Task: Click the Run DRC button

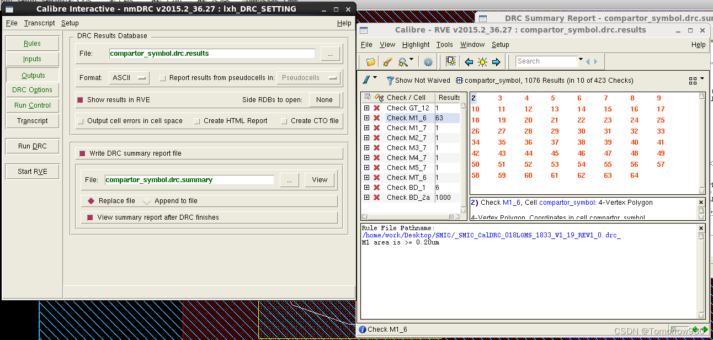Action: pos(31,146)
